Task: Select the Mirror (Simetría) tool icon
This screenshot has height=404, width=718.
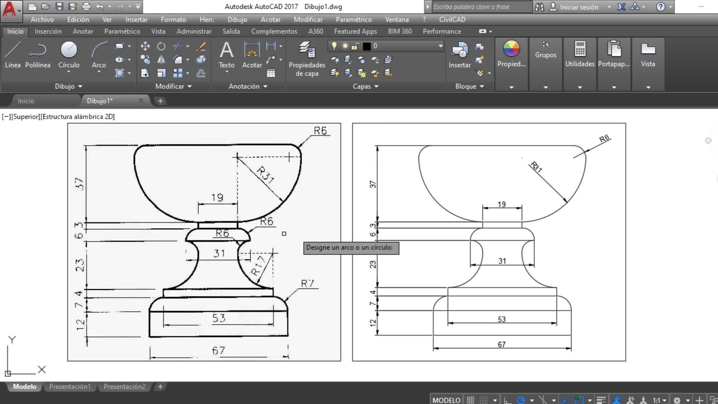Action: coord(161,59)
